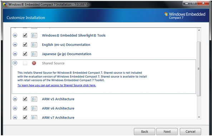The width and height of the screenshot is (212, 136).
Task: Select ARM v7 Architecture label
Action: point(58,117)
